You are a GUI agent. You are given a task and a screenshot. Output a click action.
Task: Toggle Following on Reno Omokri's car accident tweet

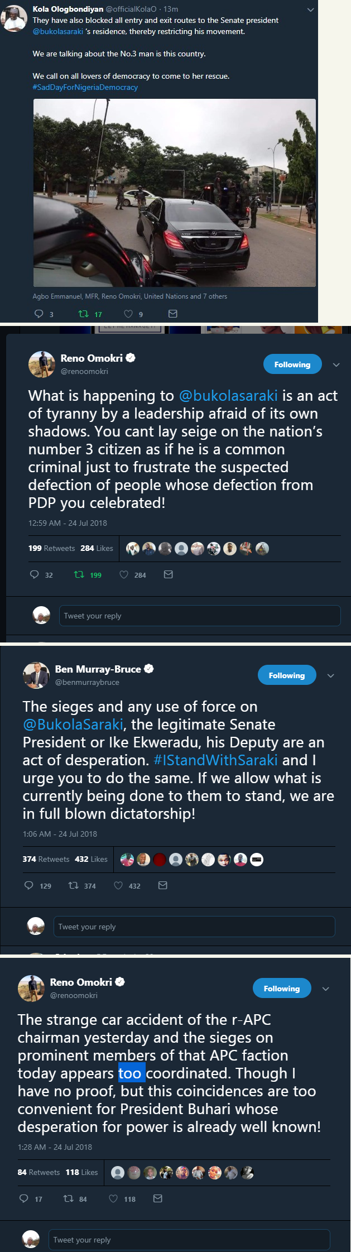[281, 989]
